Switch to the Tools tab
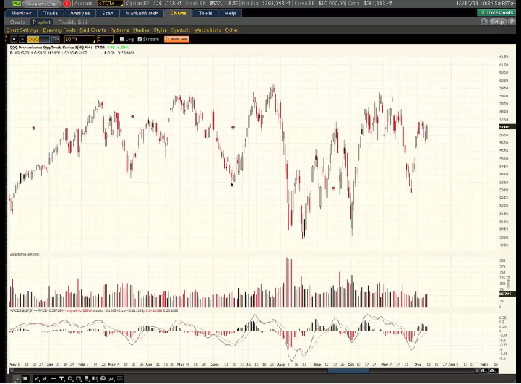Image resolution: width=521 pixels, height=384 pixels. 205,13
